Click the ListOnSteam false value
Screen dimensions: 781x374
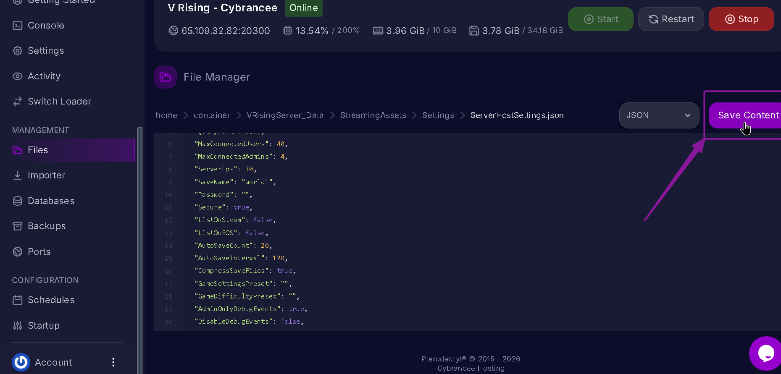click(263, 220)
